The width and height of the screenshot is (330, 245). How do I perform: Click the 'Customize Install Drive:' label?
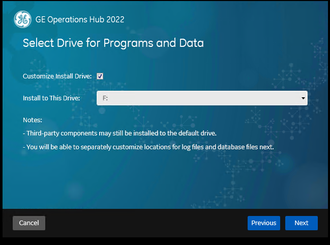(x=57, y=76)
